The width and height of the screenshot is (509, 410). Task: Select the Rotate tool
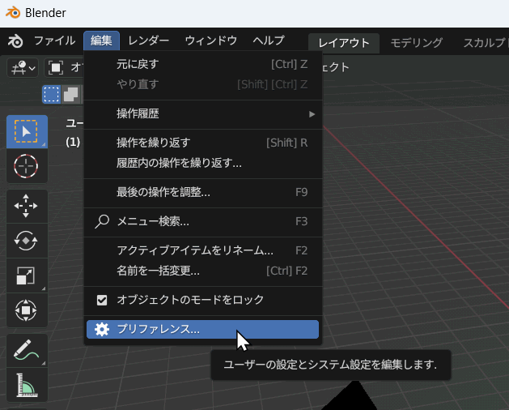coord(27,241)
